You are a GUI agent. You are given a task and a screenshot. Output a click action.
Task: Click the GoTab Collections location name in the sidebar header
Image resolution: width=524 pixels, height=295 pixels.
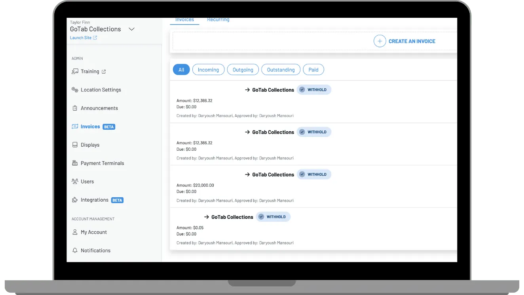(95, 29)
